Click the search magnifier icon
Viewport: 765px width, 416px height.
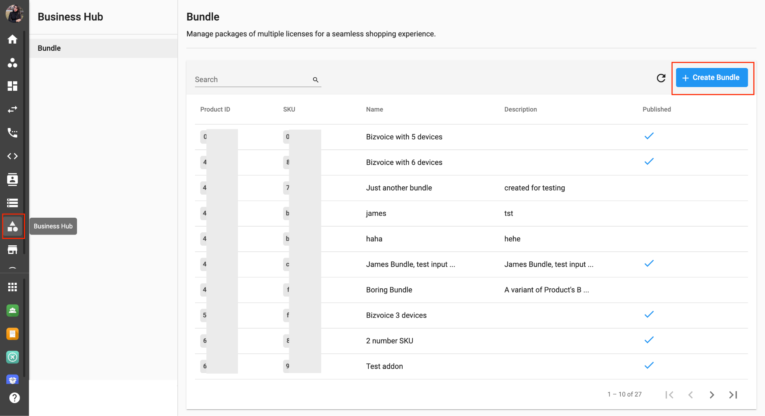click(316, 80)
